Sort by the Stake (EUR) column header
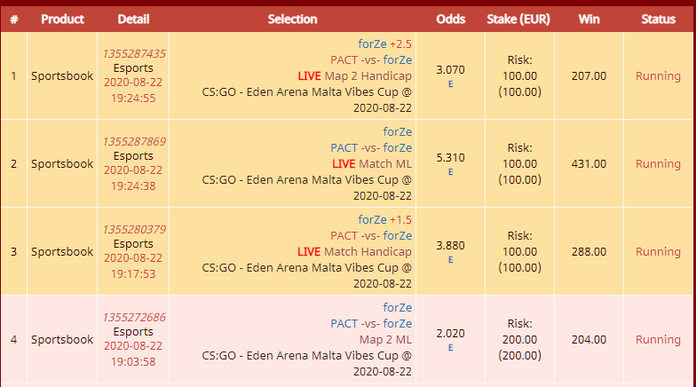Screen dimensions: 696x387 point(518,20)
